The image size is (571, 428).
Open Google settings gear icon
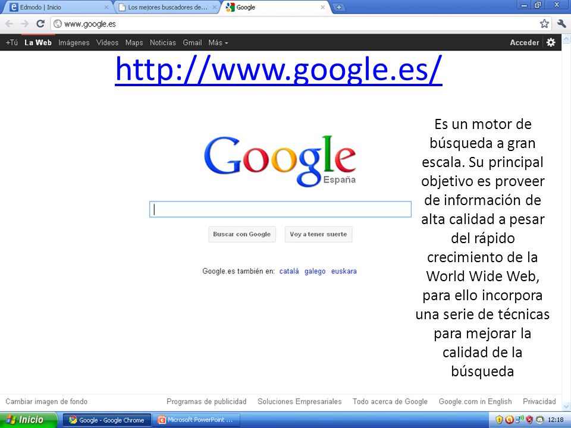coord(551,43)
